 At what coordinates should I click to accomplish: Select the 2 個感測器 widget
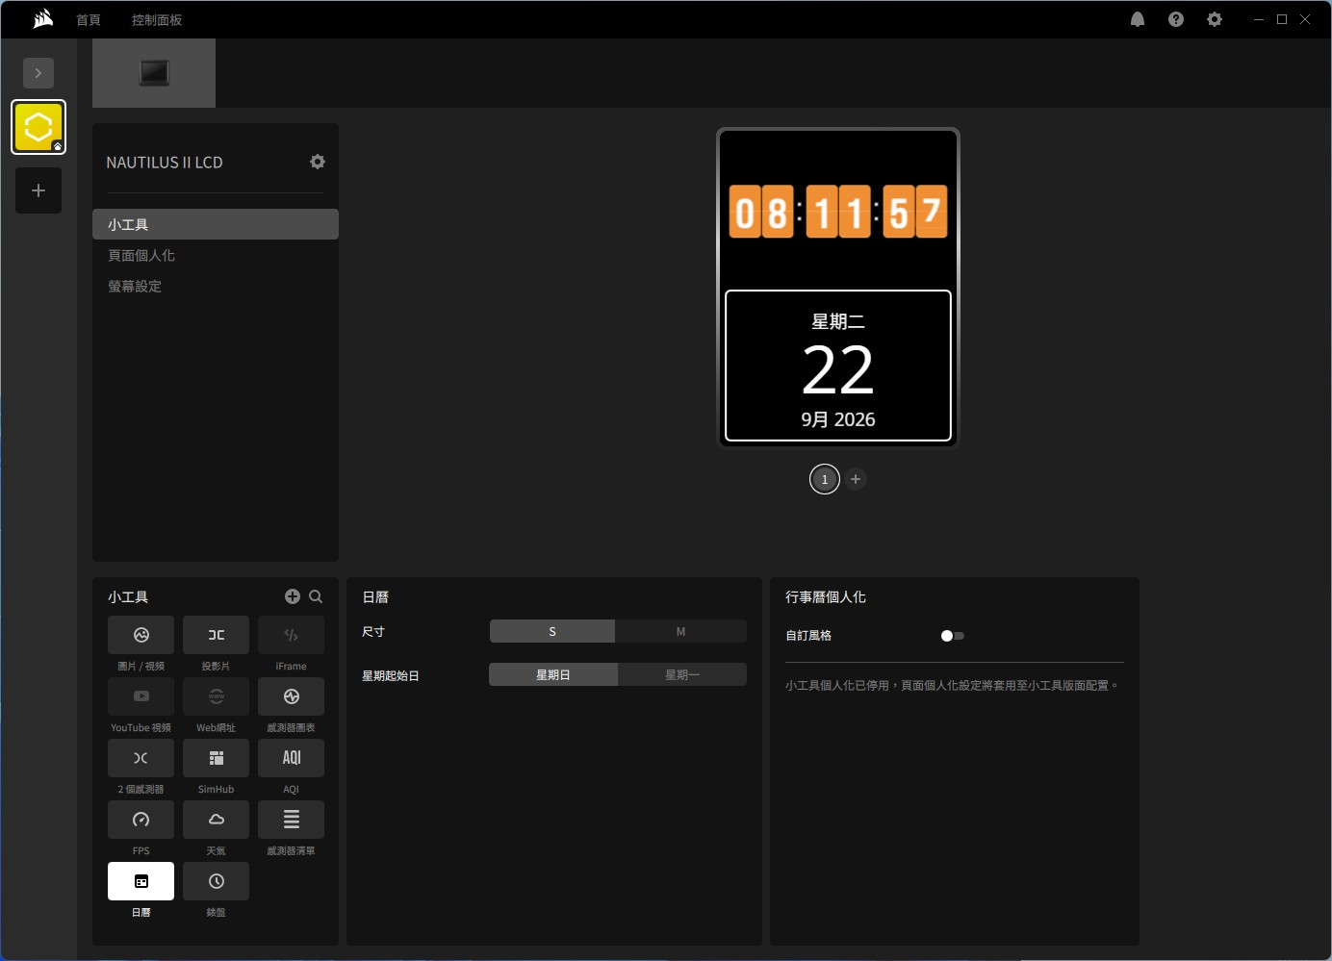point(141,758)
